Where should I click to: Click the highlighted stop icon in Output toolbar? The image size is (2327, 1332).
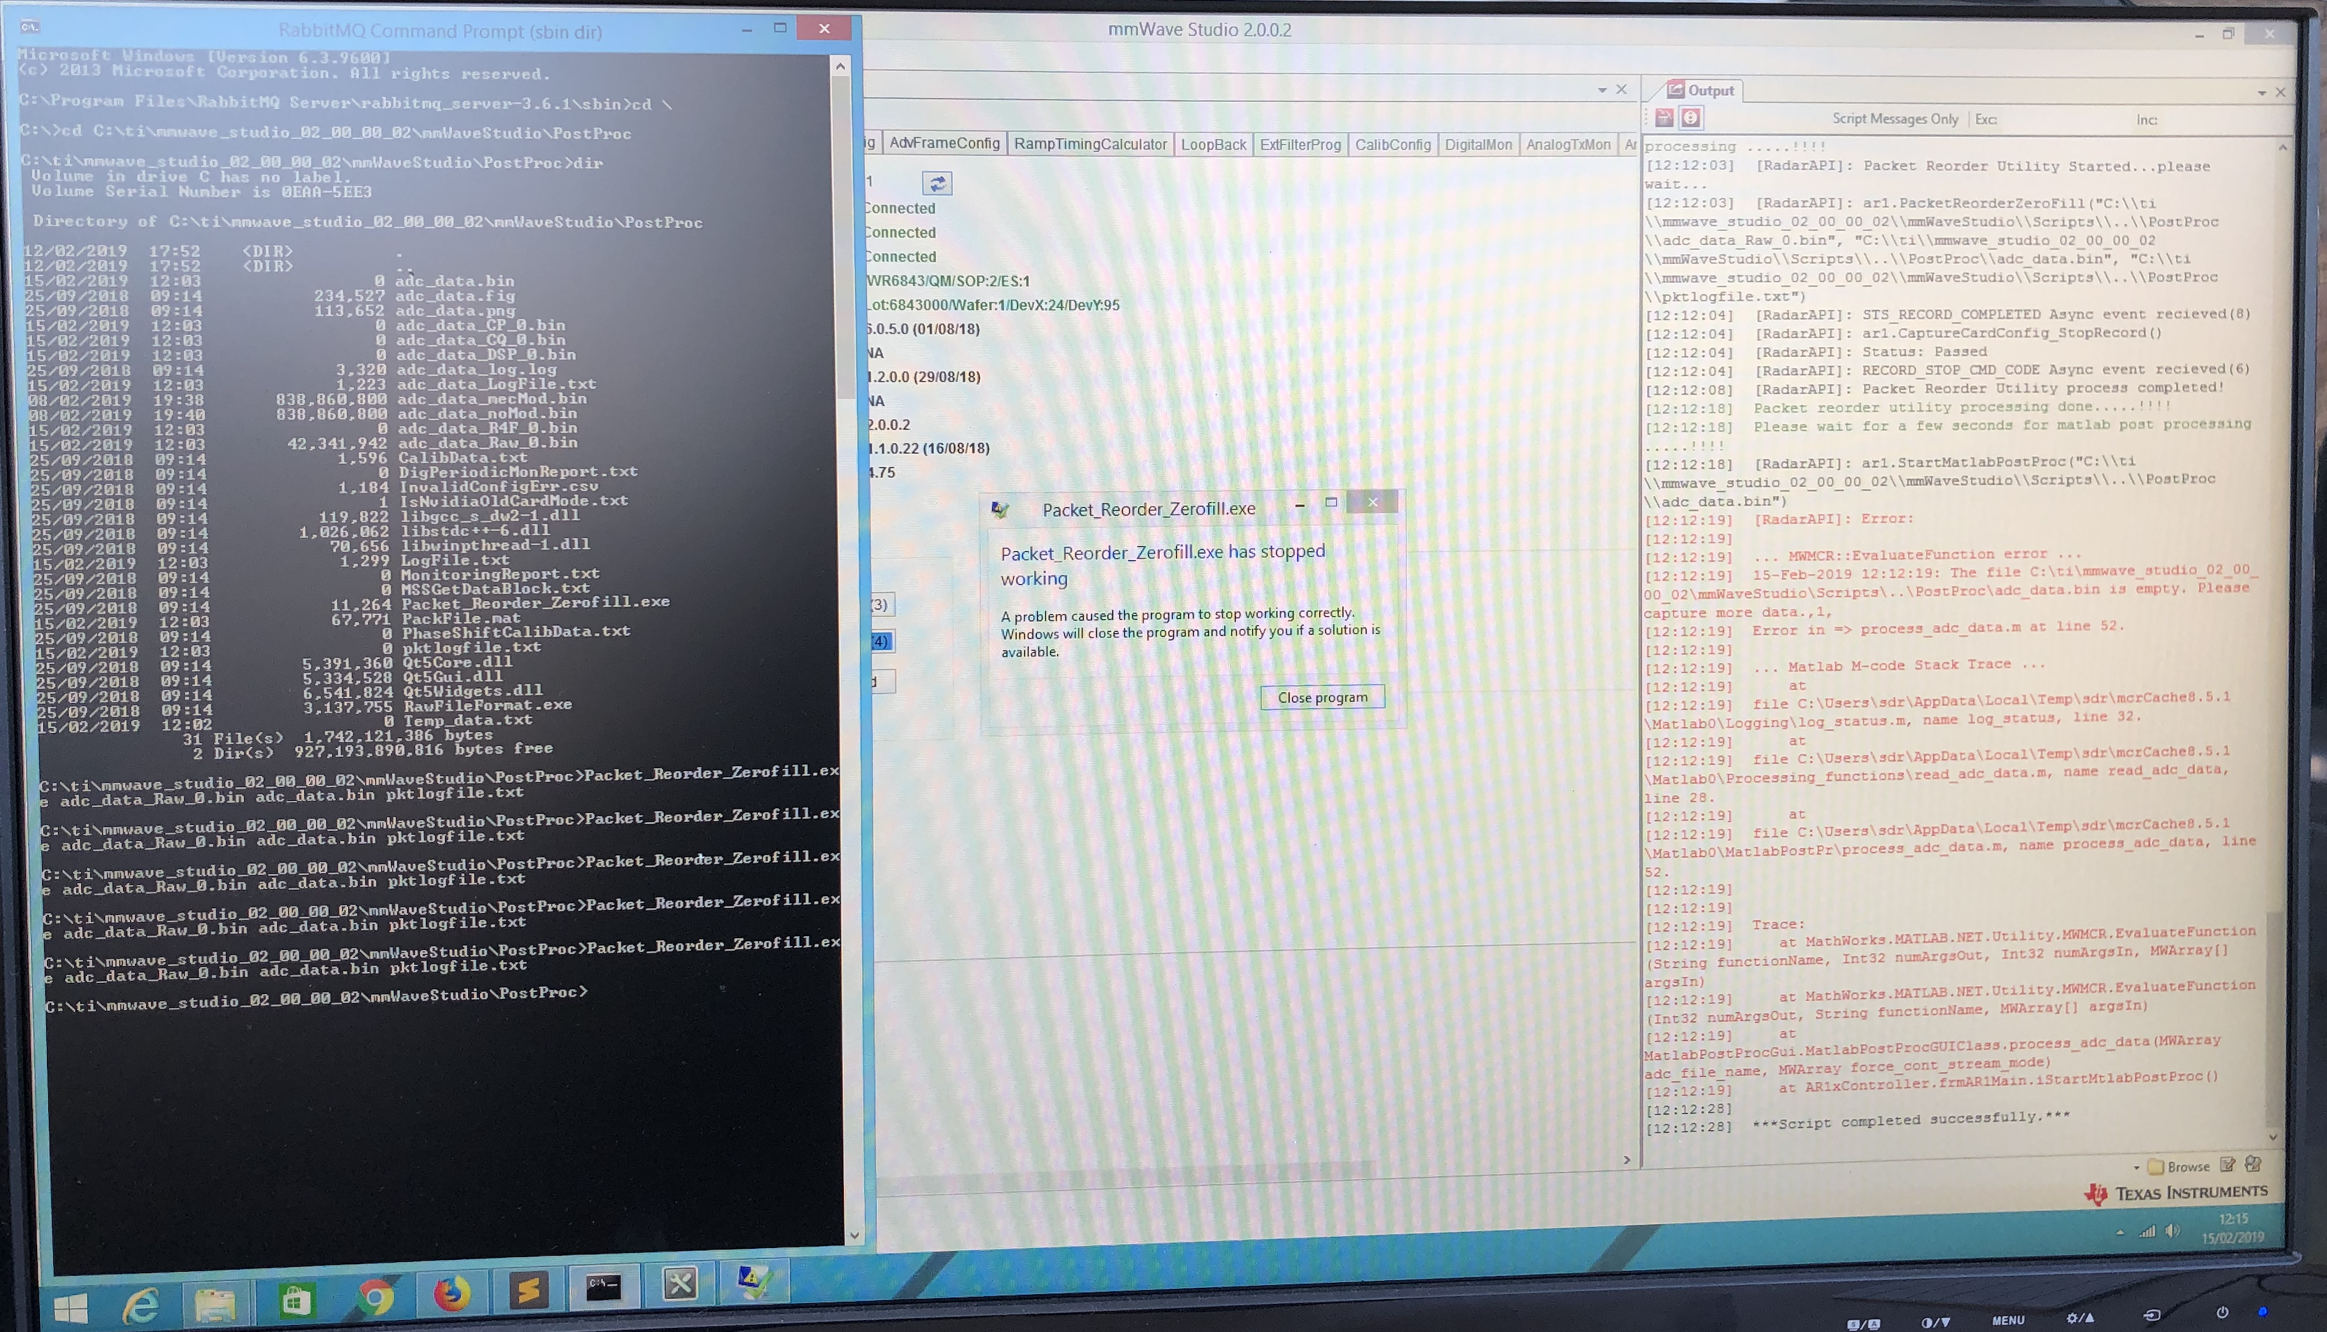coord(1690,118)
